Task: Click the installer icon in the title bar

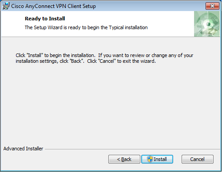Action: (6, 6)
